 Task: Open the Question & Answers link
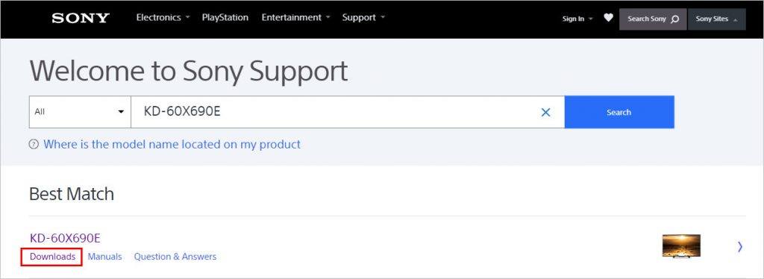[175, 257]
